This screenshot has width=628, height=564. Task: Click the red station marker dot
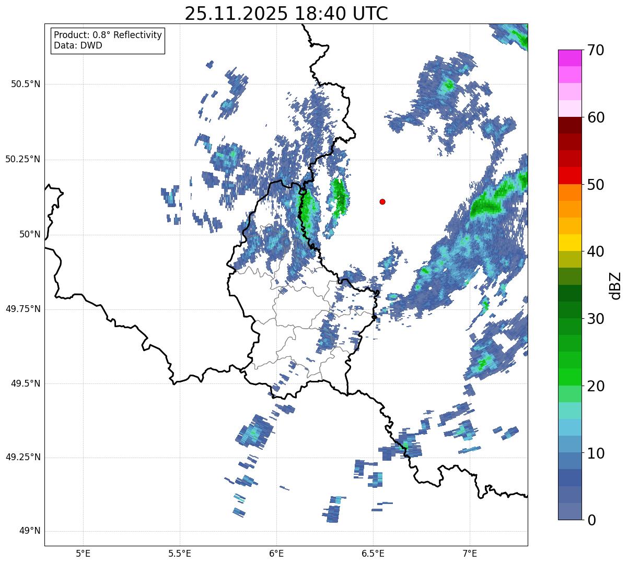382,201
